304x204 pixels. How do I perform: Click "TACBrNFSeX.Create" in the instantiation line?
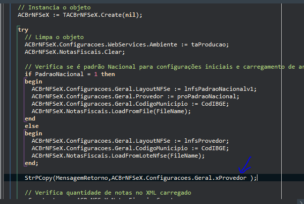[92, 15]
